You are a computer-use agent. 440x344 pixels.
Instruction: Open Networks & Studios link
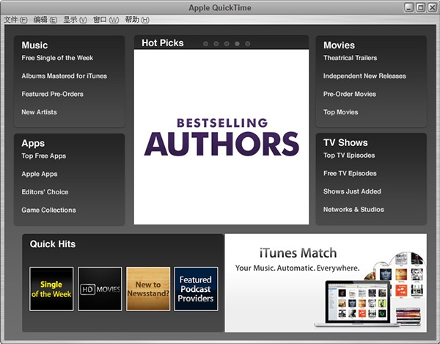tap(353, 210)
